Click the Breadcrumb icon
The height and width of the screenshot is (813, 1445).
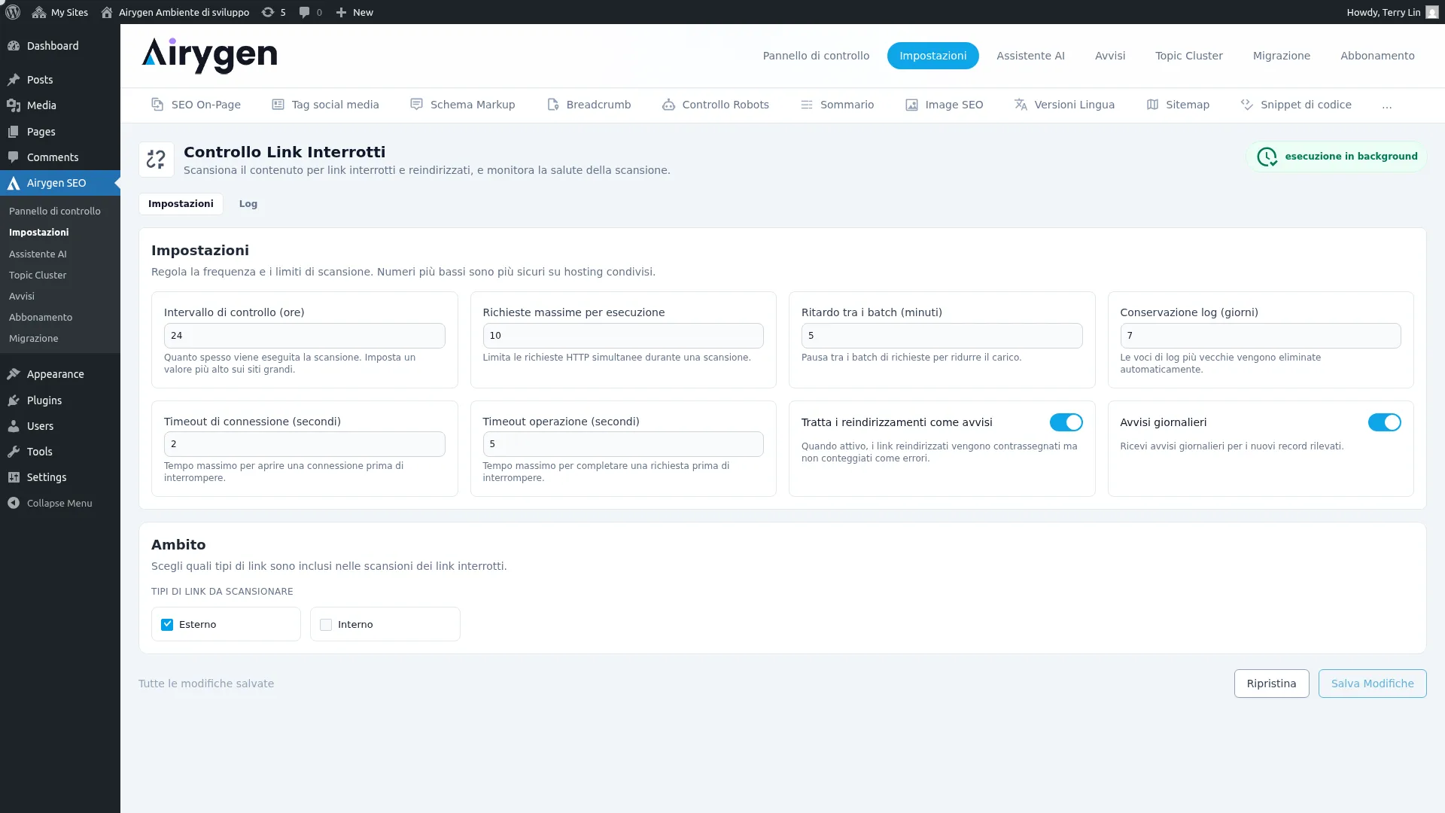click(553, 105)
